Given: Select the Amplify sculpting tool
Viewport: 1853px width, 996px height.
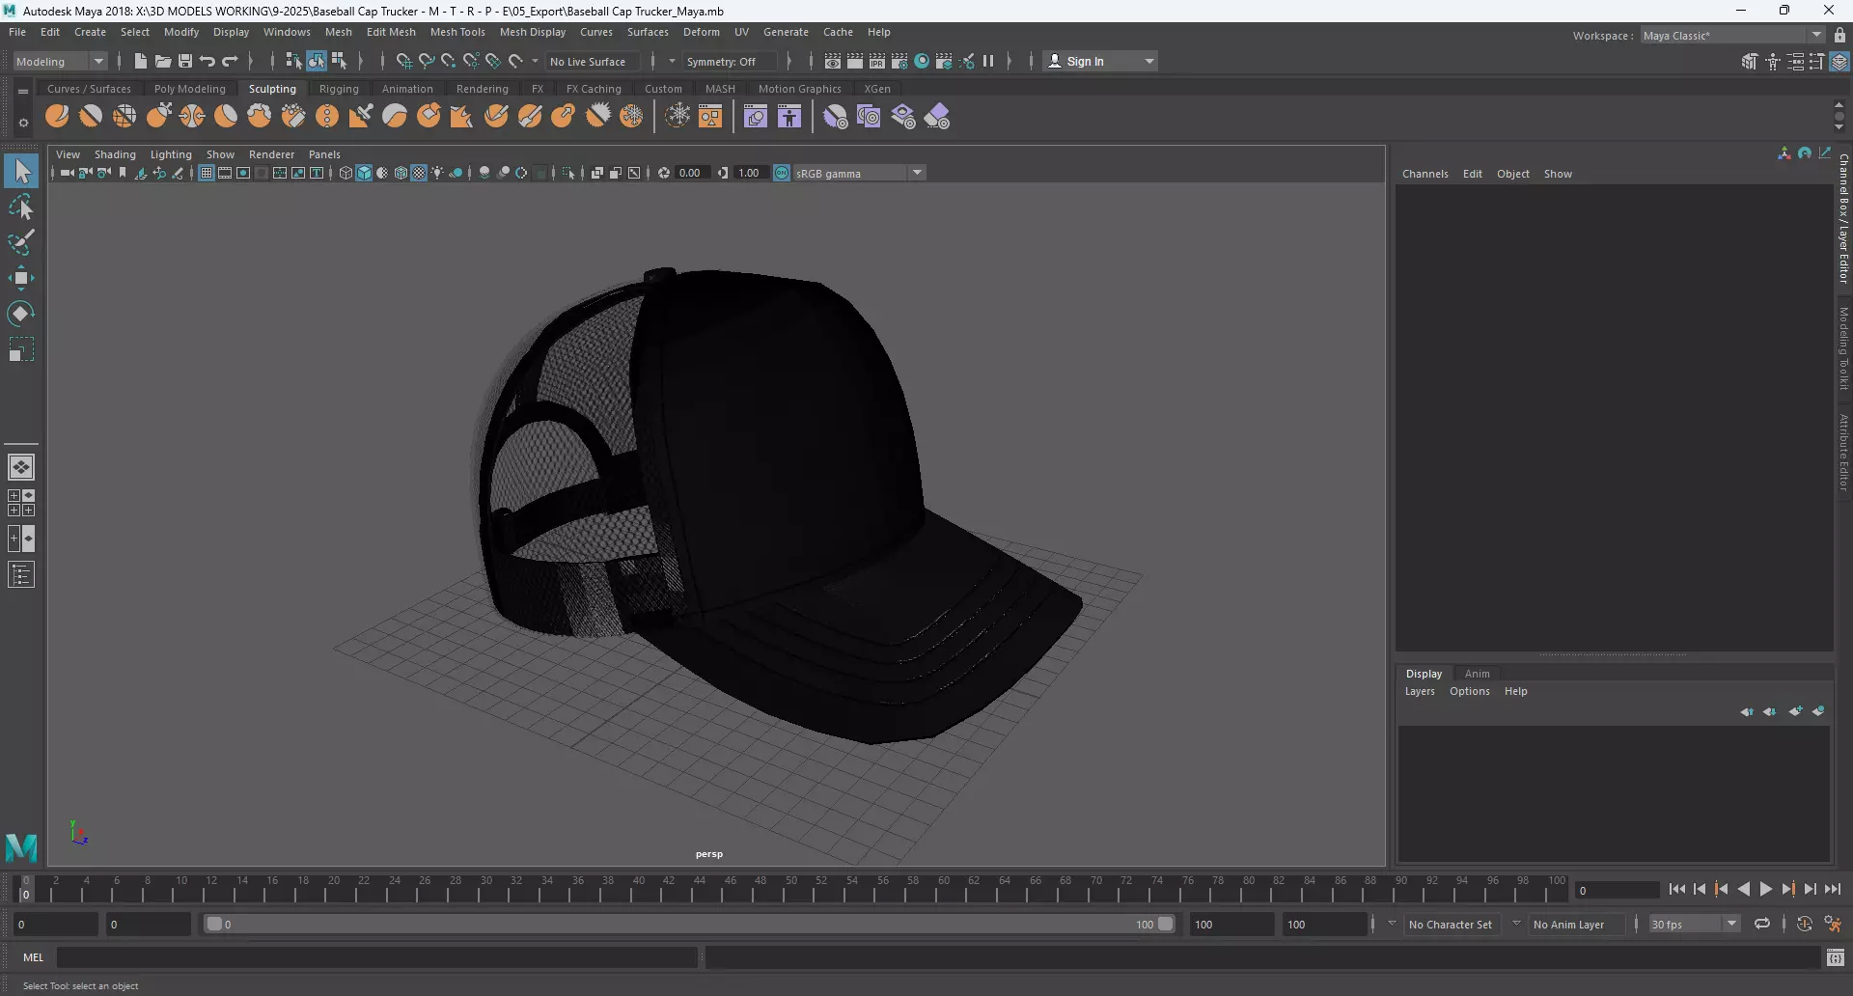Looking at the screenshot, I should (x=597, y=117).
